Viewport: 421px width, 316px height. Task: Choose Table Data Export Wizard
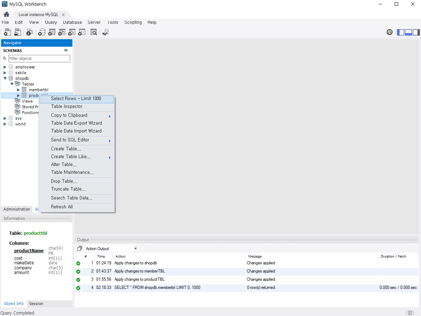point(77,123)
